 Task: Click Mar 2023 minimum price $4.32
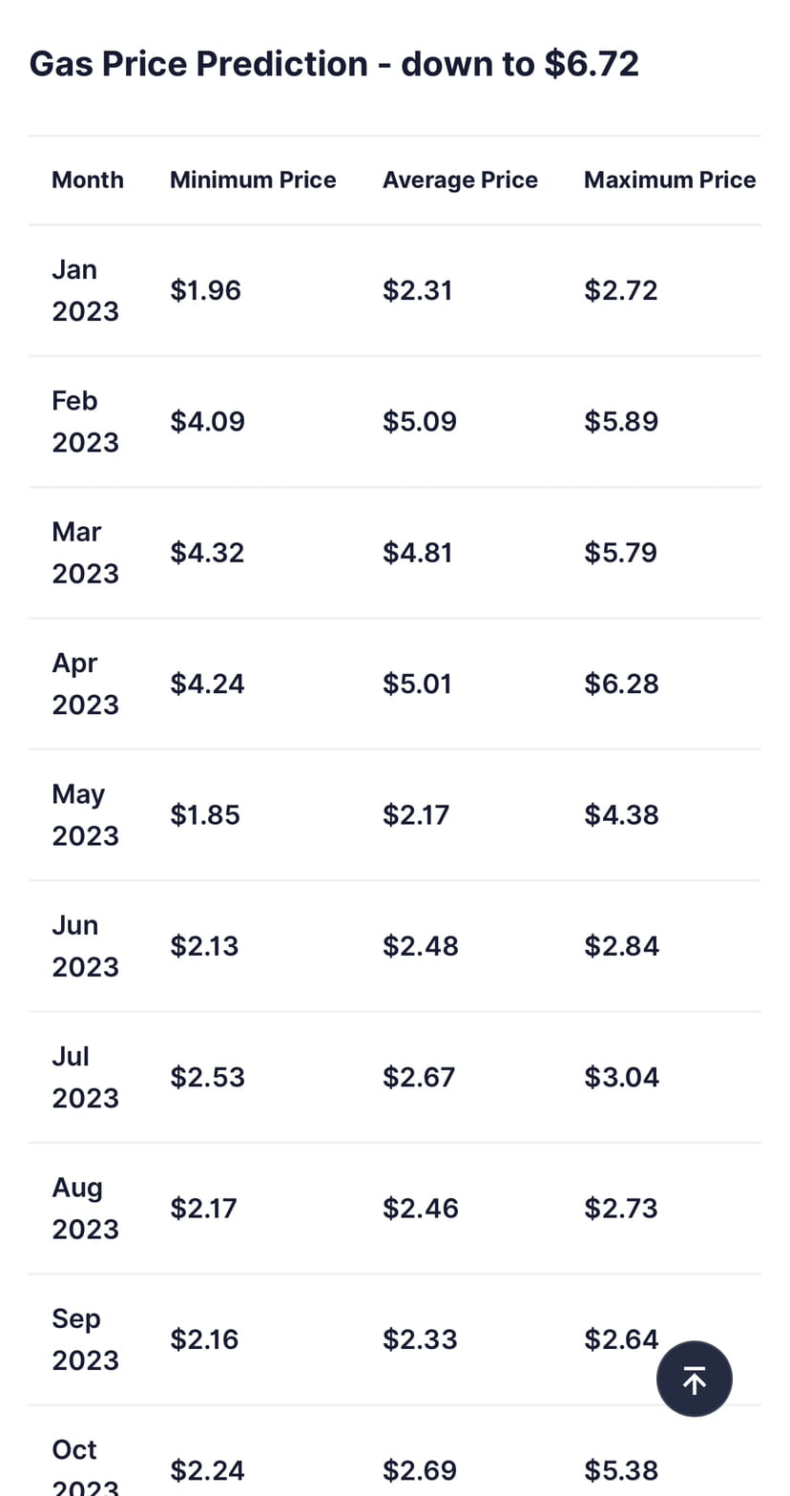(207, 553)
